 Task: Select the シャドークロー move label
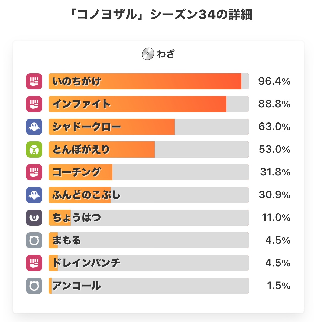pos(87,127)
